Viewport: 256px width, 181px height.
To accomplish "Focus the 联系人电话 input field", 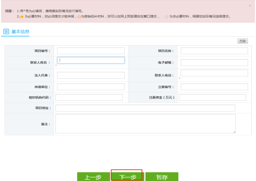I will coord(214,73).
